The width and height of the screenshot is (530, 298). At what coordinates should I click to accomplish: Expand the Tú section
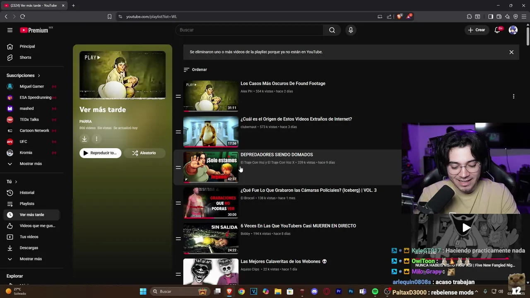12,182
